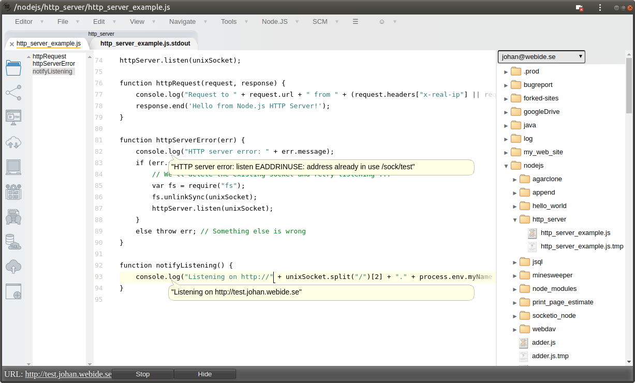Open the file browser panel icon
Screen dimensions: 635x383
click(x=13, y=67)
